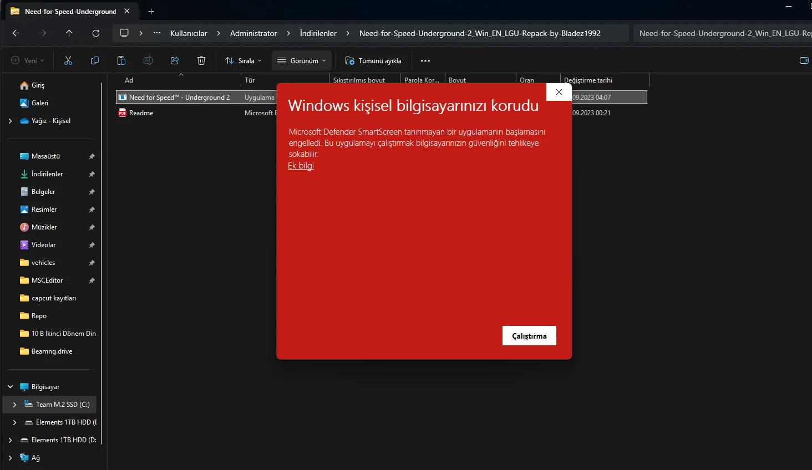Image resolution: width=812 pixels, height=470 pixels.
Task: Click pin icon beside Belgeler
Action: pos(92,192)
